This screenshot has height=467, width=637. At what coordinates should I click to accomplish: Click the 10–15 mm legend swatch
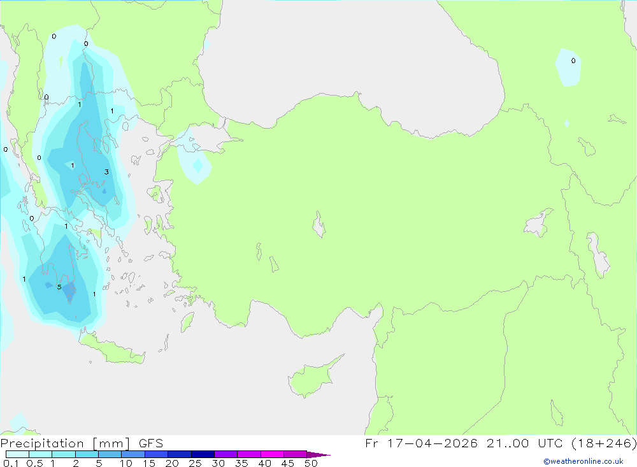click(133, 454)
